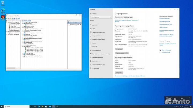Select the Radeon RX 580 Series device

[31, 25]
